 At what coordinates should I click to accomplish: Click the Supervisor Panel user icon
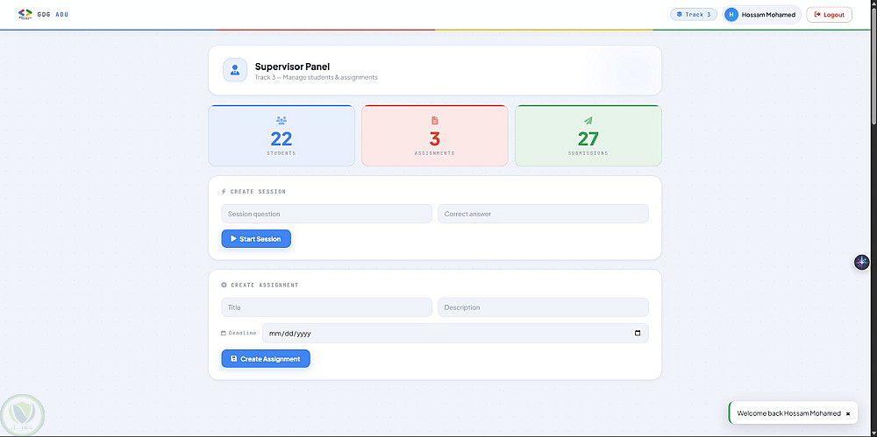coord(235,70)
